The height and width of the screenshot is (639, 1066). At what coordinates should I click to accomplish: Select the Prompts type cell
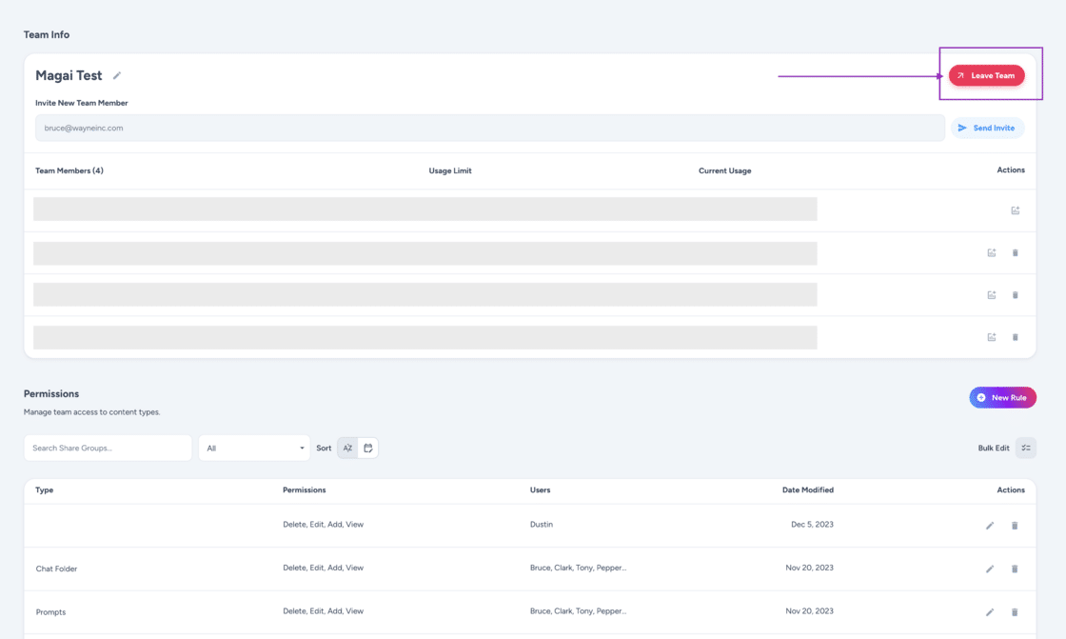point(51,611)
